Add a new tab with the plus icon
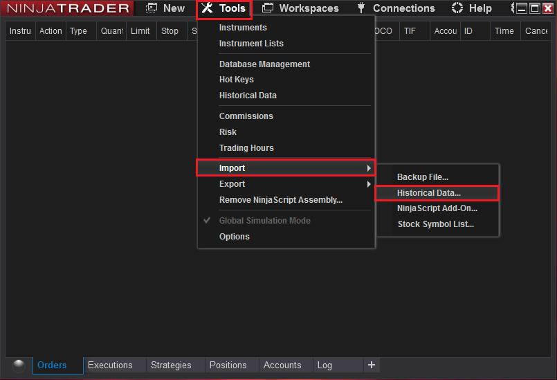The width and height of the screenshot is (557, 380). click(372, 365)
